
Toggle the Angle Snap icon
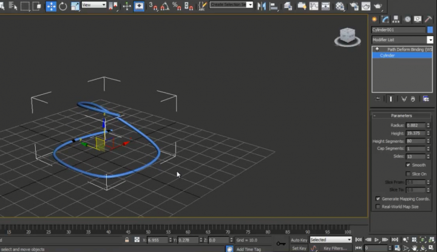tap(164, 7)
